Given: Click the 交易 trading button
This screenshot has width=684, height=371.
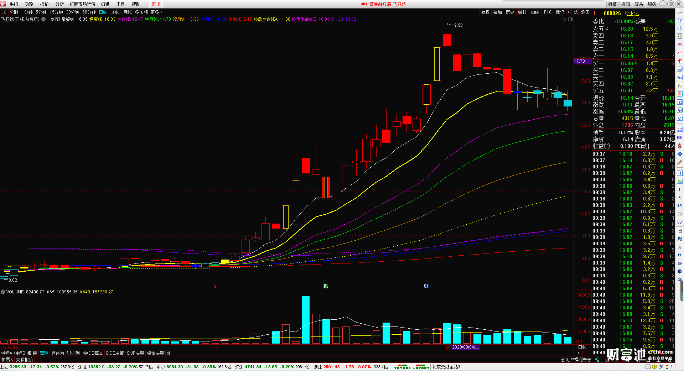Looking at the screenshot, I should pyautogui.click(x=639, y=4).
